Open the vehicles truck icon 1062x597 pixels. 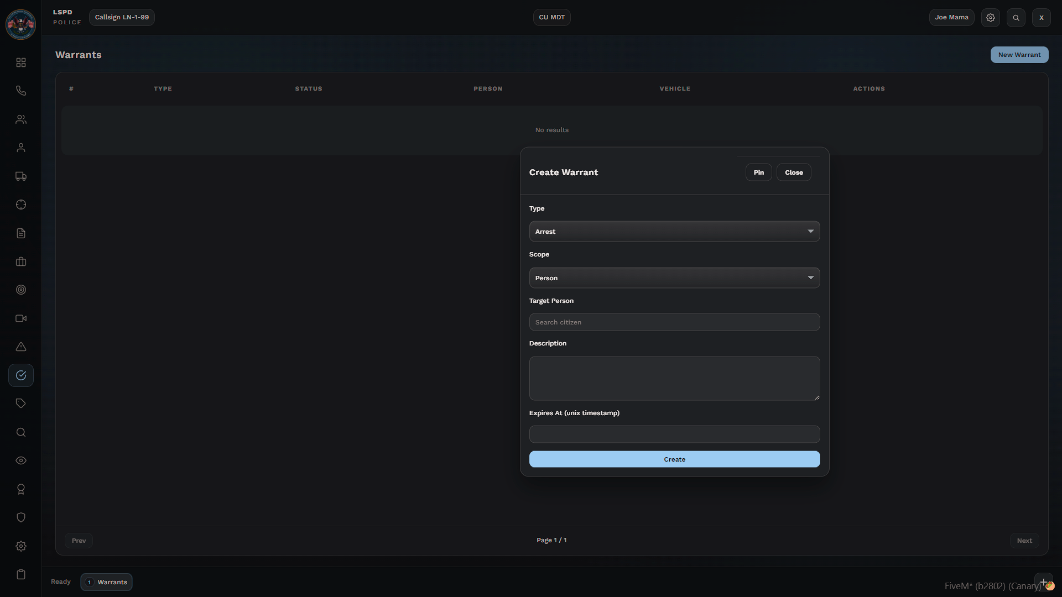point(21,176)
